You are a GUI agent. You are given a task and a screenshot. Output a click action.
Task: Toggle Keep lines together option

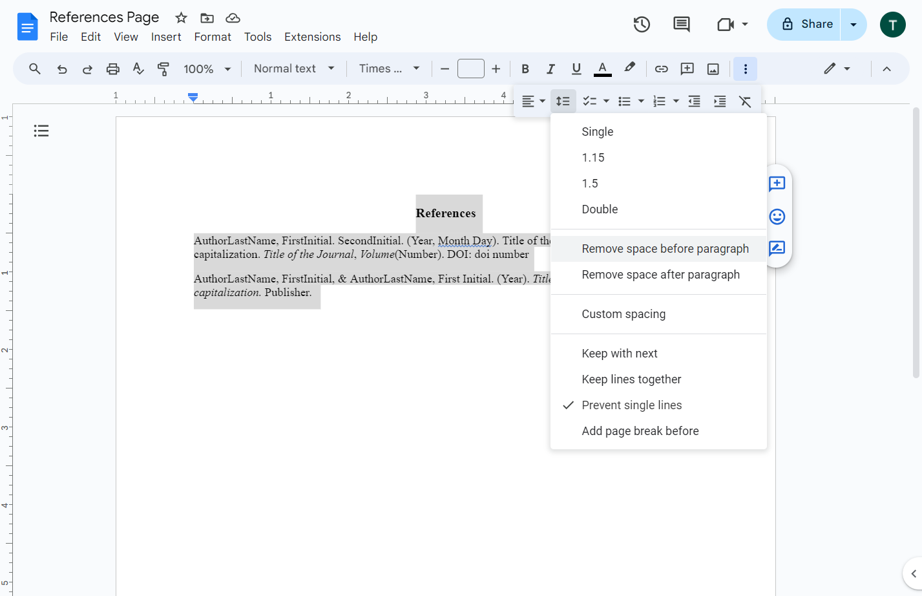point(658,379)
